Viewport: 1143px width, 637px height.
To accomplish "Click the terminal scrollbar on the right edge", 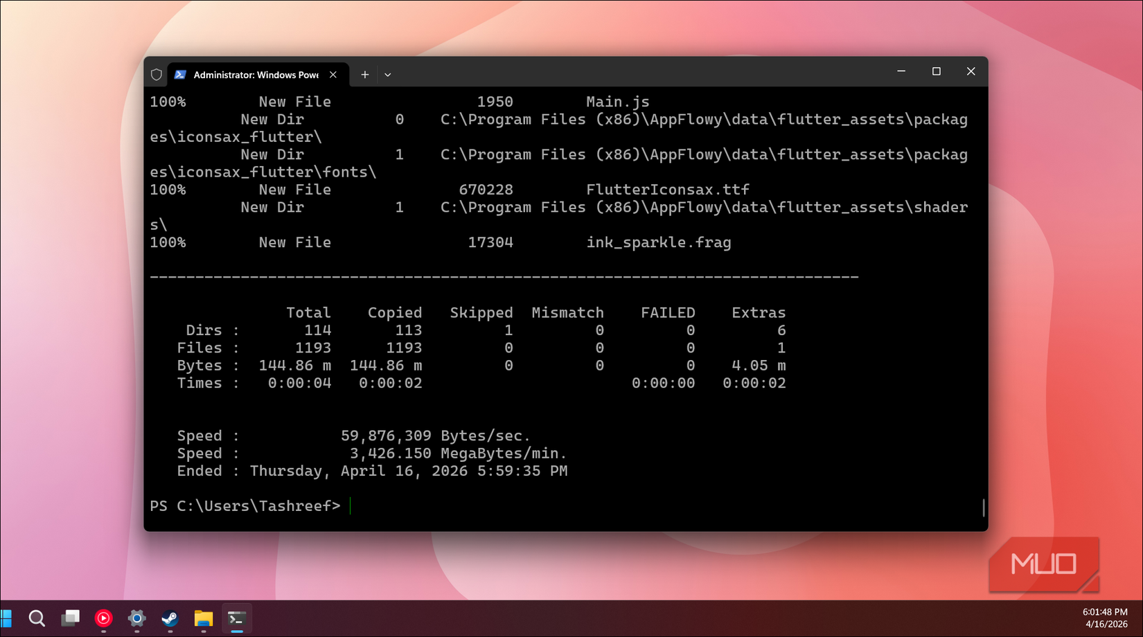I will pyautogui.click(x=983, y=508).
